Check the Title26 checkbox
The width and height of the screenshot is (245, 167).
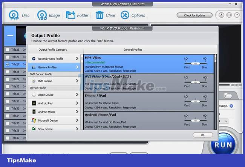point(8,57)
